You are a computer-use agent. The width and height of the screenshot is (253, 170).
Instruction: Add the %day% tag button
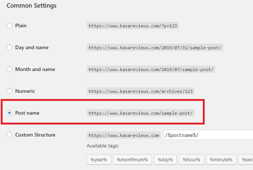click(165, 159)
